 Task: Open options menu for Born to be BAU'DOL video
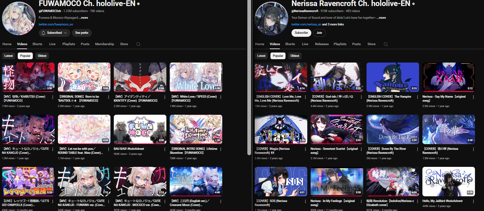click(108, 97)
